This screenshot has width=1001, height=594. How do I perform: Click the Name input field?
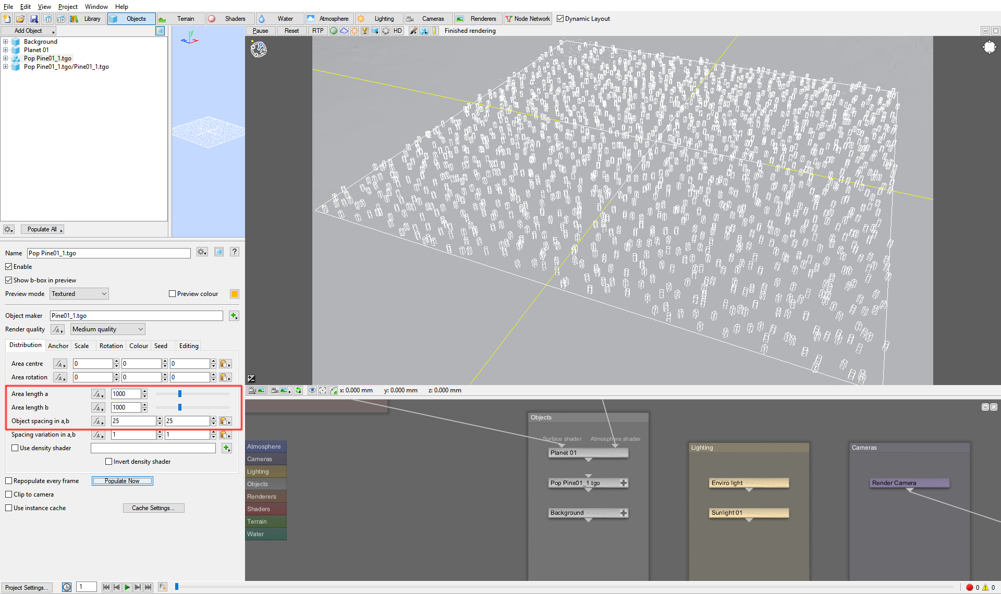[109, 253]
